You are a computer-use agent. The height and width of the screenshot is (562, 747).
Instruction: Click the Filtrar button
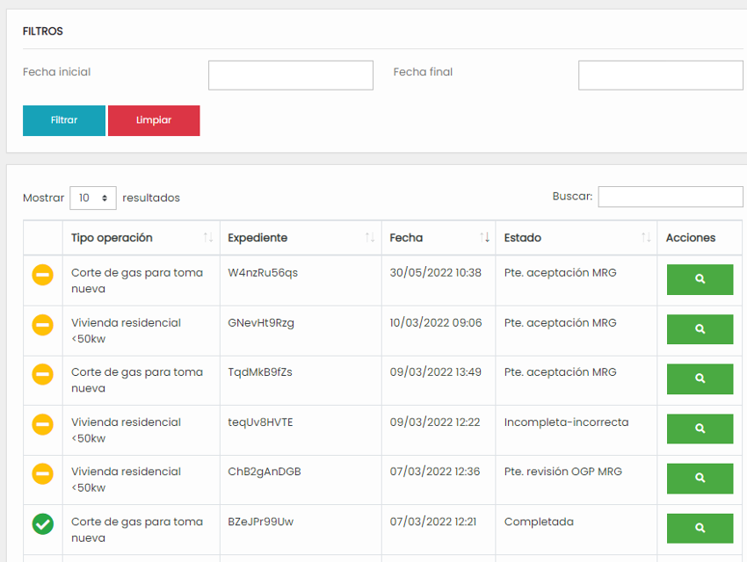64,120
